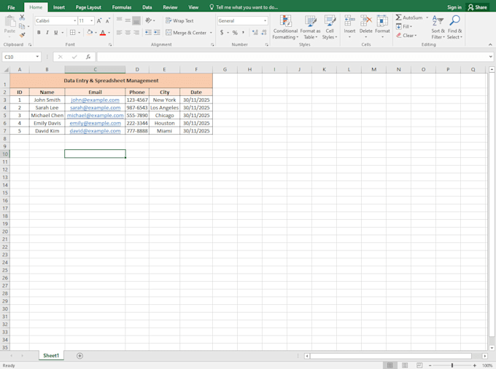Click the Tell me what you want search
Screen dimensions: 496x369
(244, 7)
